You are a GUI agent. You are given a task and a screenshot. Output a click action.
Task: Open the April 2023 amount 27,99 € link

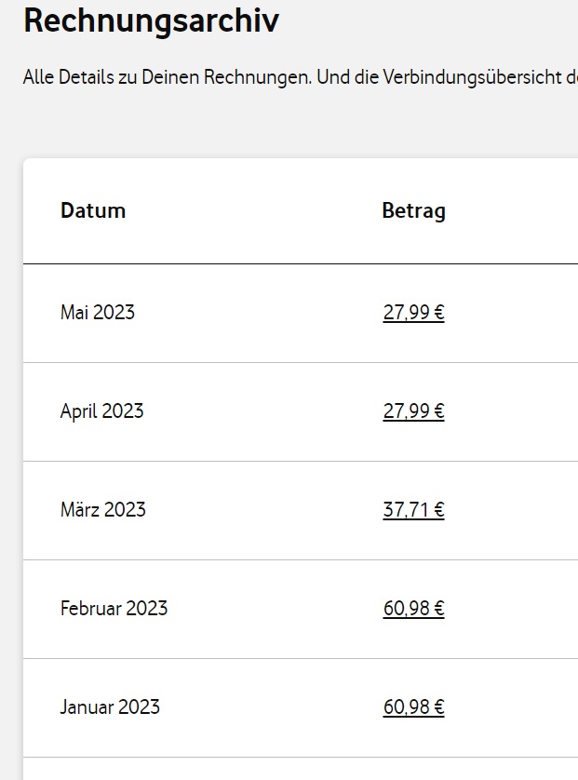(413, 411)
